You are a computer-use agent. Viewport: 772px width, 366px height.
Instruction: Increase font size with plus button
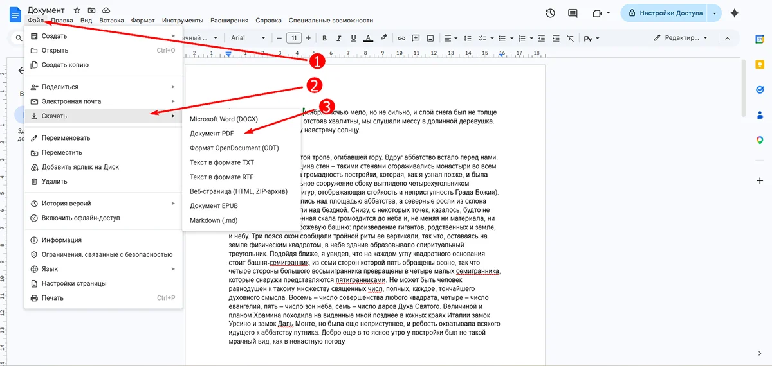tap(309, 38)
